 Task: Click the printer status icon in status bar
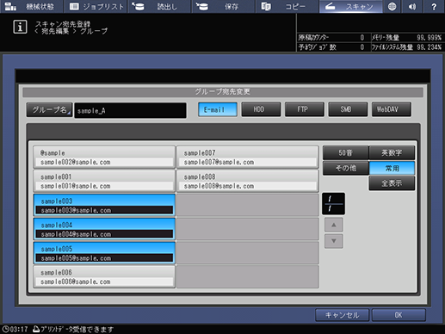(36, 329)
